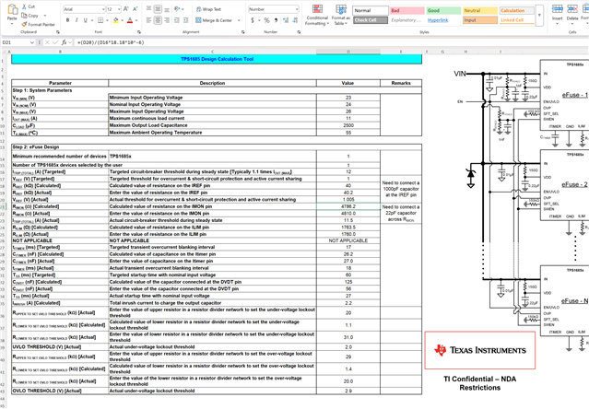Decrease the font size
This screenshot has width=589, height=409.
pyautogui.click(x=135, y=9)
